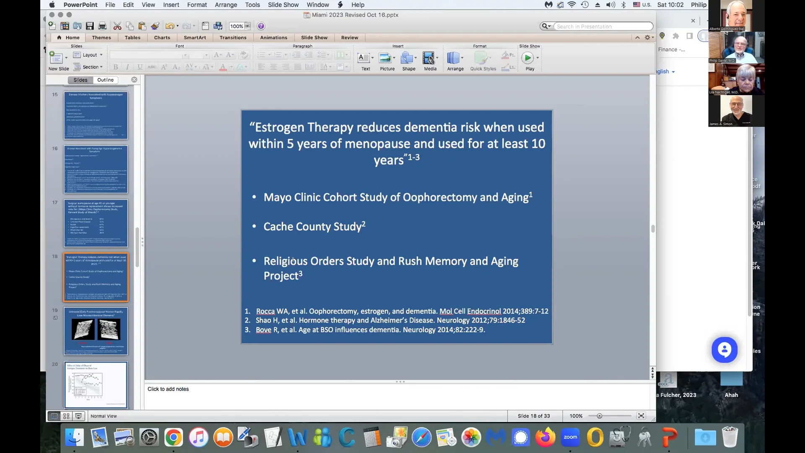Select the Slides tab in thumbnail pane
The width and height of the screenshot is (805, 453).
80,80
